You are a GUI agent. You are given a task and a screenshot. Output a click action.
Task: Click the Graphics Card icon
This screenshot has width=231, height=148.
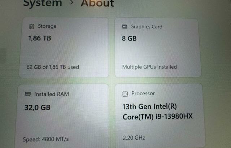[x=125, y=27]
